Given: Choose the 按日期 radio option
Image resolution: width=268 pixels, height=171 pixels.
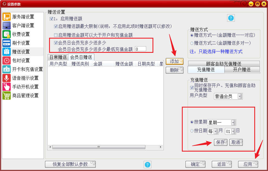Looking at the screenshot, I should click(x=192, y=131).
